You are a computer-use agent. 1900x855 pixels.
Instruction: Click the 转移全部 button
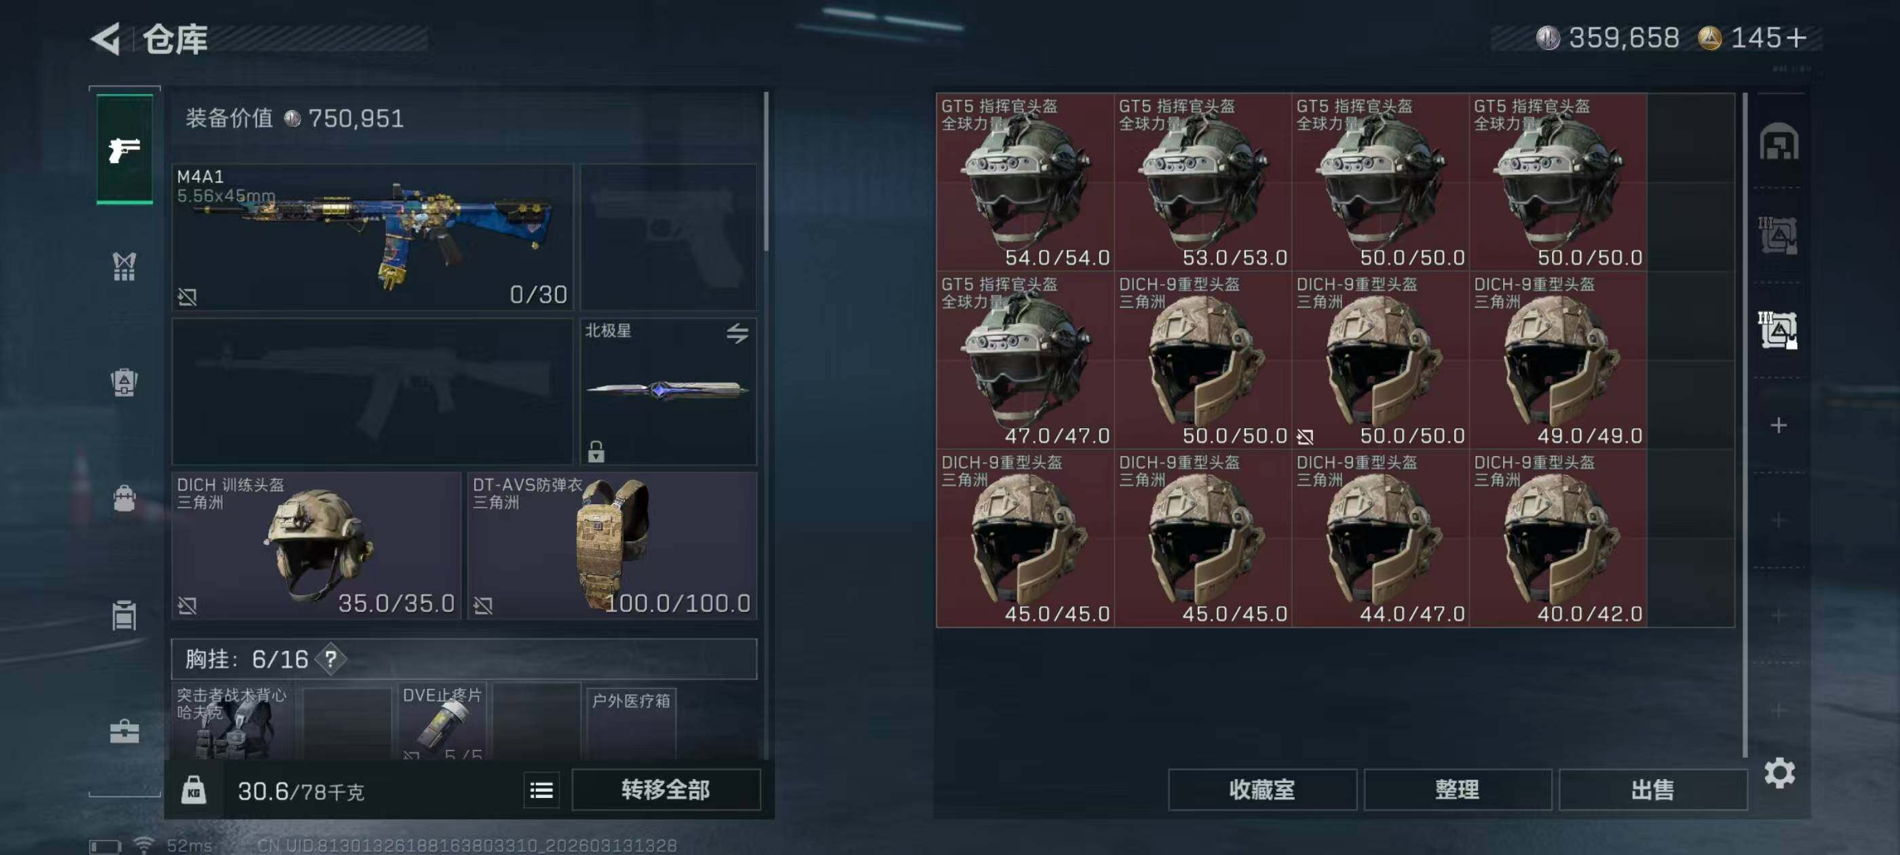(665, 789)
